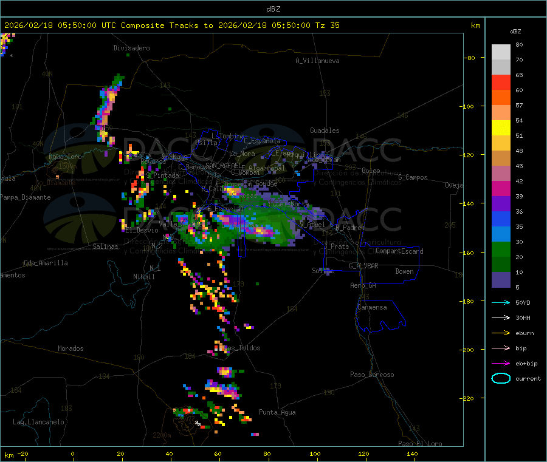Screen dimensions: 547x462
Task: Click the '-80' tick on right axis
Action: click(470, 58)
